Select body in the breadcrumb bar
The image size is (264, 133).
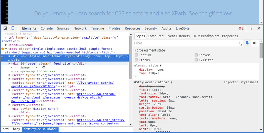click(x=16, y=129)
